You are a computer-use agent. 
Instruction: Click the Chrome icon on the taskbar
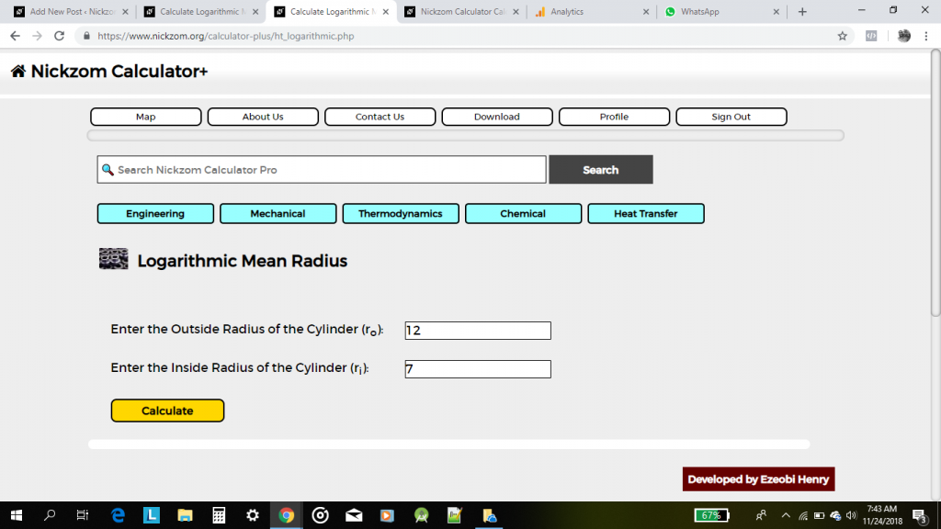(287, 515)
